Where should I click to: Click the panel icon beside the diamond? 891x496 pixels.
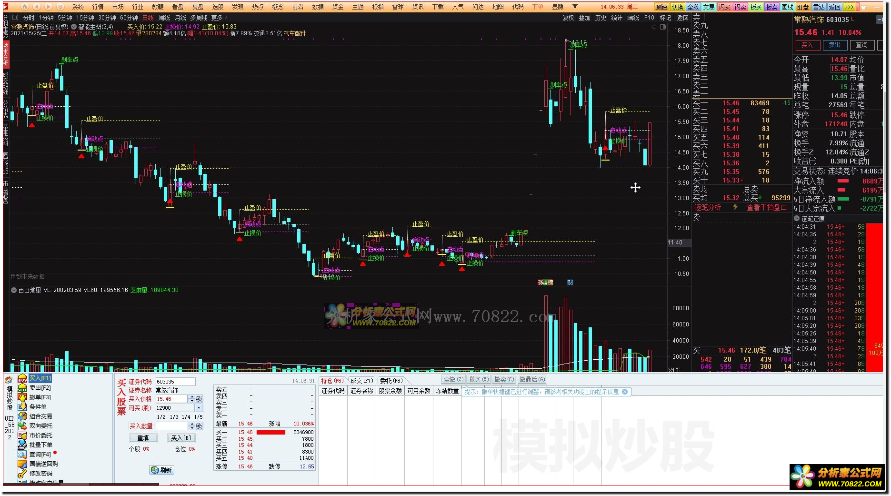coord(663,27)
